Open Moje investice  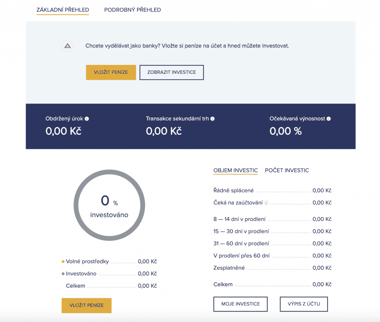click(240, 304)
